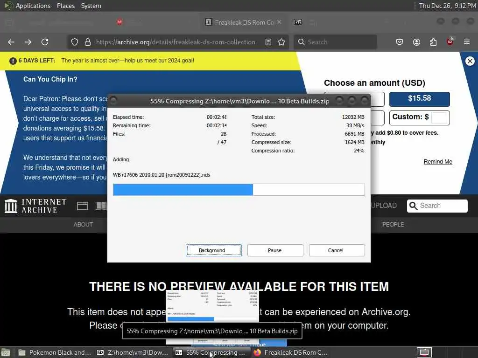Switch to 55% Compressing taskbar item

click(x=211, y=352)
